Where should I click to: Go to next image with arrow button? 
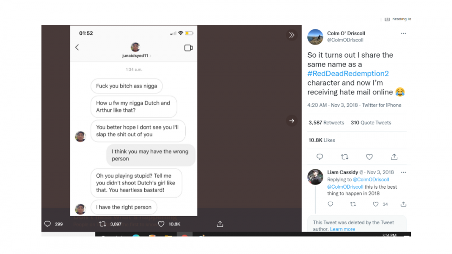pos(292,121)
